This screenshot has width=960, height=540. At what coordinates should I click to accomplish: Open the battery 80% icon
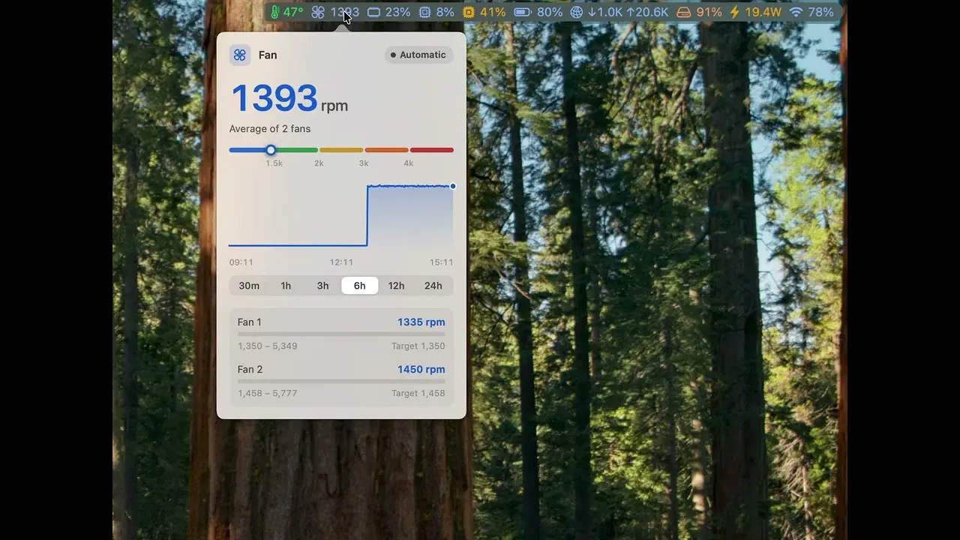point(522,12)
